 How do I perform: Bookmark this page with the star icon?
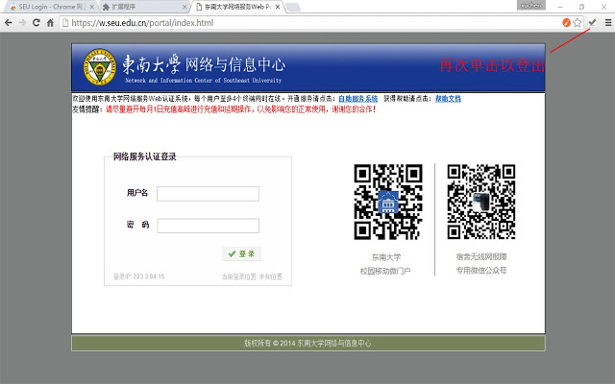tap(577, 23)
